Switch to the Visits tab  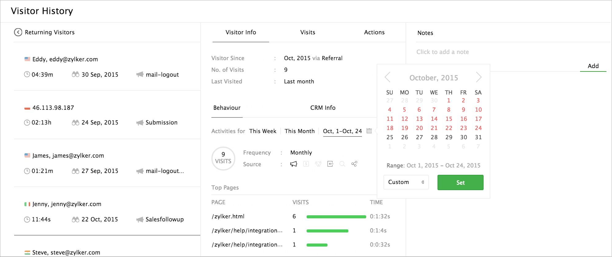pos(308,33)
